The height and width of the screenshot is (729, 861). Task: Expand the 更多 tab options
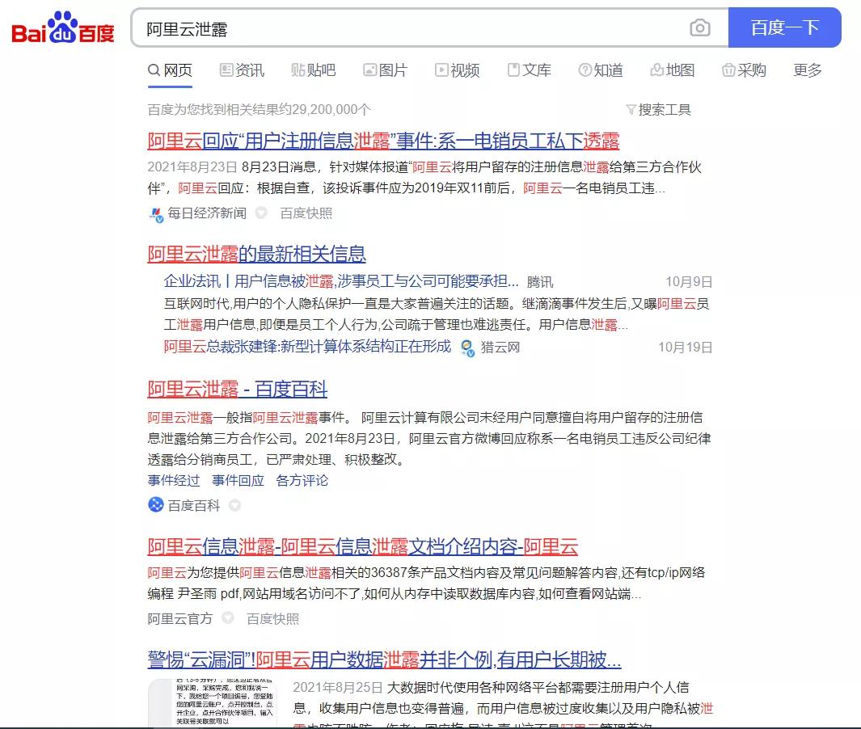pyautogui.click(x=808, y=70)
